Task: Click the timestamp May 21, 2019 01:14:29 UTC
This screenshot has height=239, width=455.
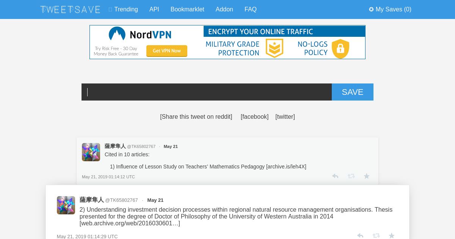Action: (x=87, y=236)
